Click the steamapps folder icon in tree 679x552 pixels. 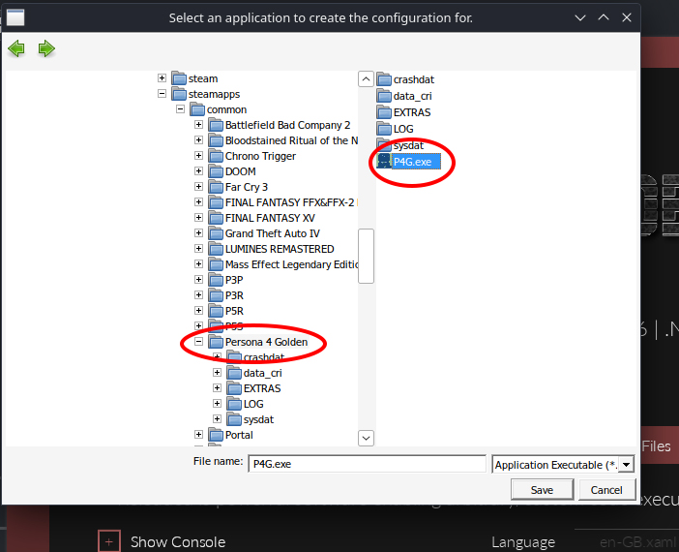click(x=179, y=94)
